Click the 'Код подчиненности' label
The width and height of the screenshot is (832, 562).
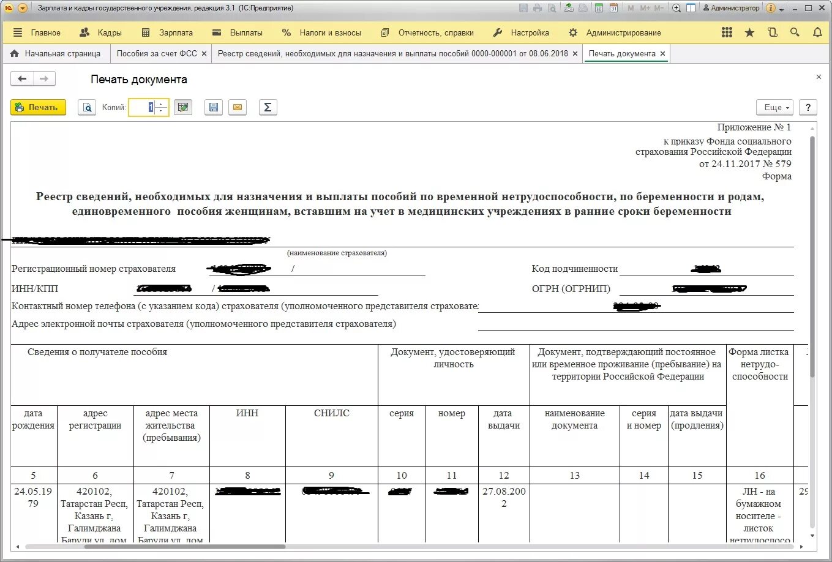[x=575, y=269]
